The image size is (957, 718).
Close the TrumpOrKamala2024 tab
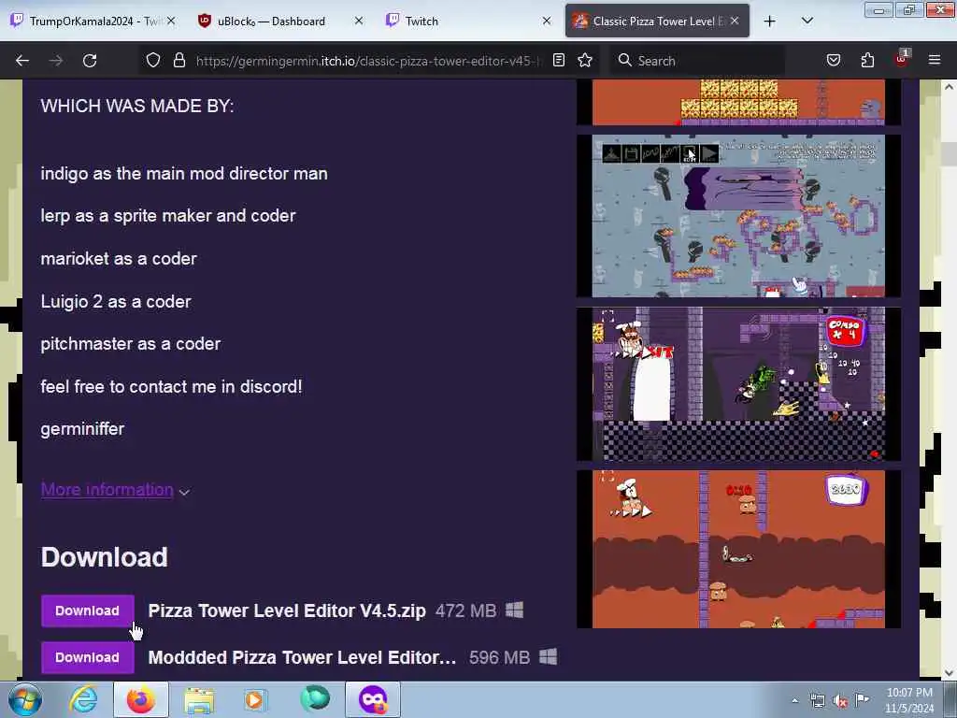[171, 21]
